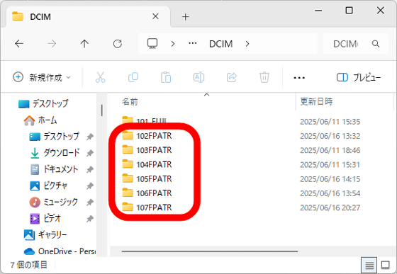Click the 102FPATR folder icon

pos(128,135)
